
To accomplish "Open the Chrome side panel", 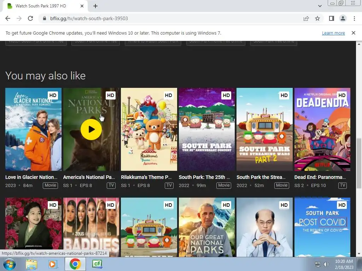I will (332, 18).
